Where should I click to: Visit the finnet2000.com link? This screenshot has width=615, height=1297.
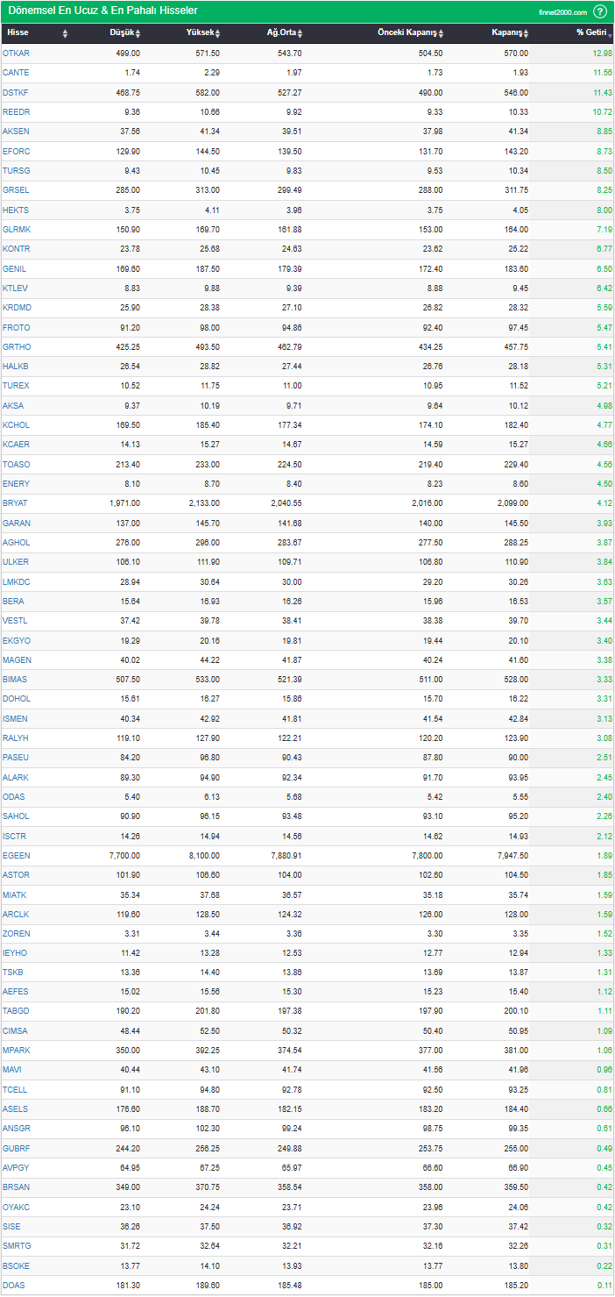tap(562, 12)
